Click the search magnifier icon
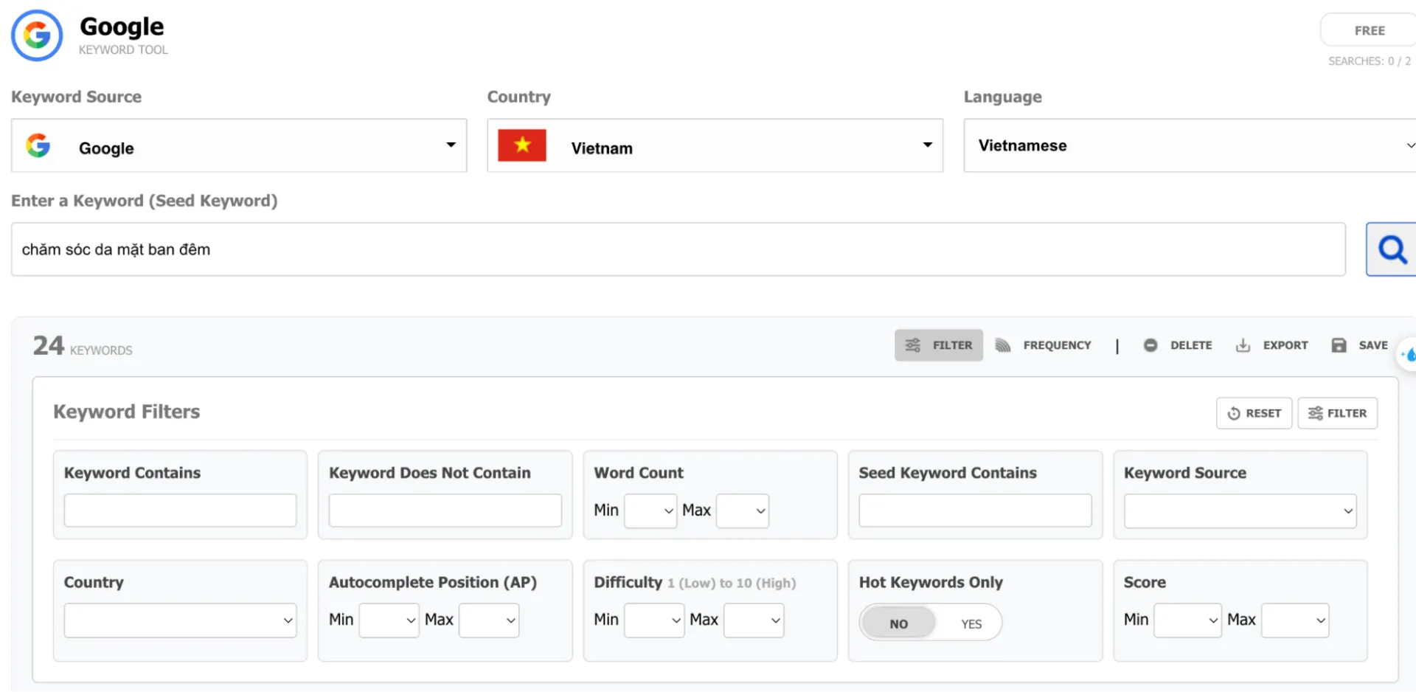1416x692 pixels. tap(1392, 249)
